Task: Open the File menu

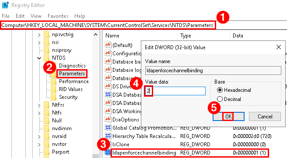Action: pos(6,16)
